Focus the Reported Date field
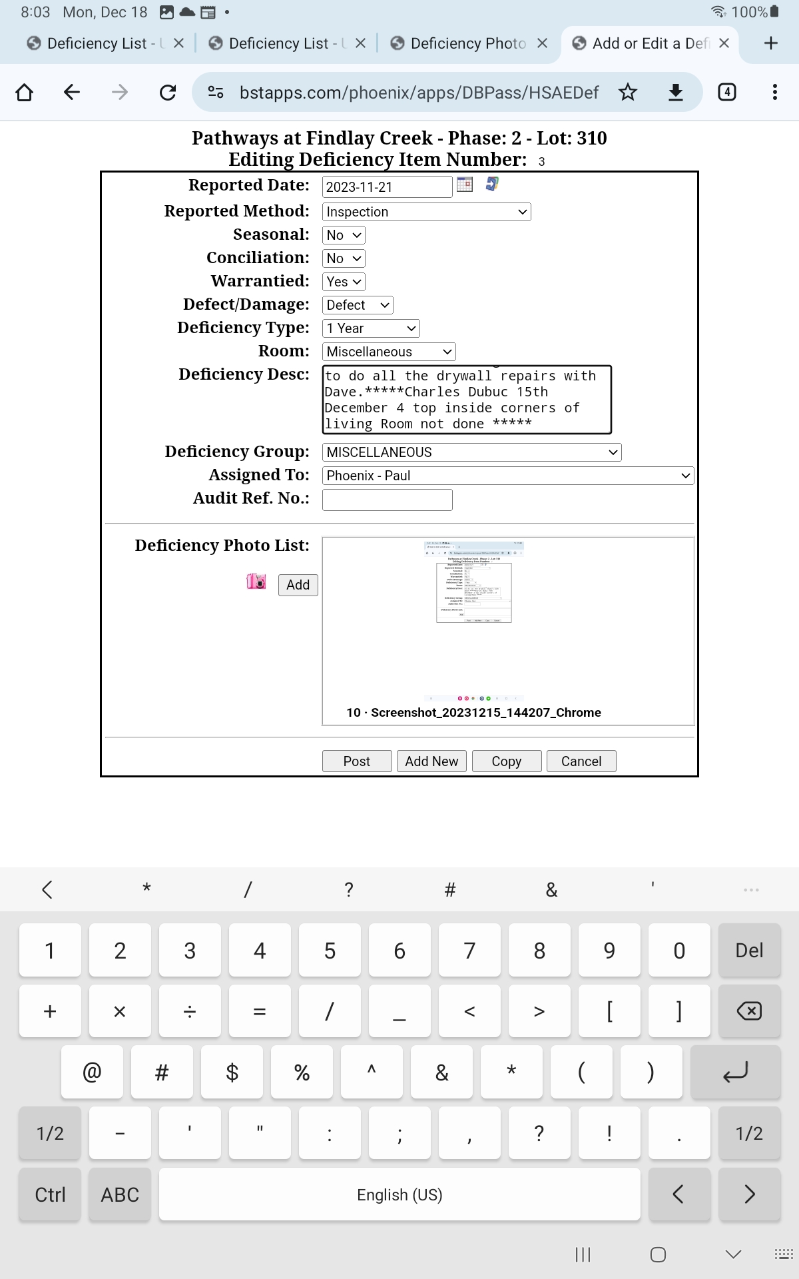This screenshot has width=799, height=1279. (388, 187)
